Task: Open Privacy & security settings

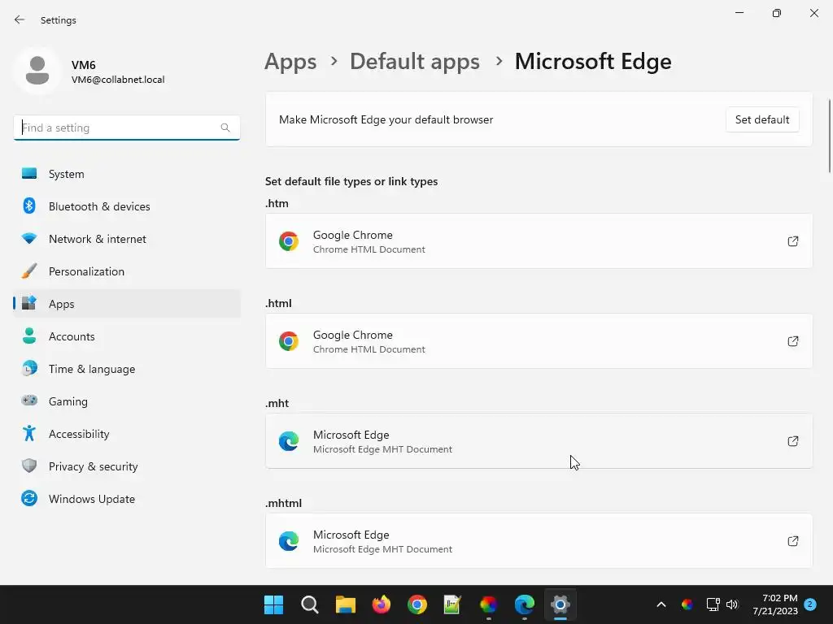Action: 126,466
